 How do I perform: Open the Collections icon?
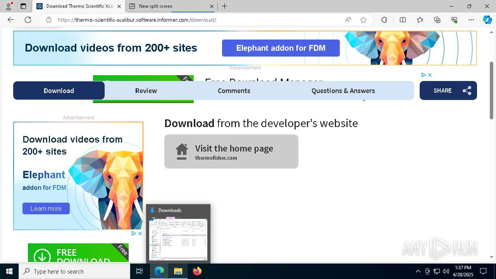coord(437,20)
